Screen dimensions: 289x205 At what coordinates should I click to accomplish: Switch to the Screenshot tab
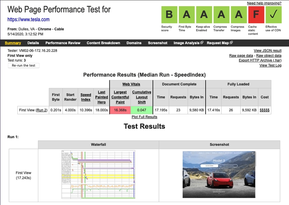coord(158,43)
